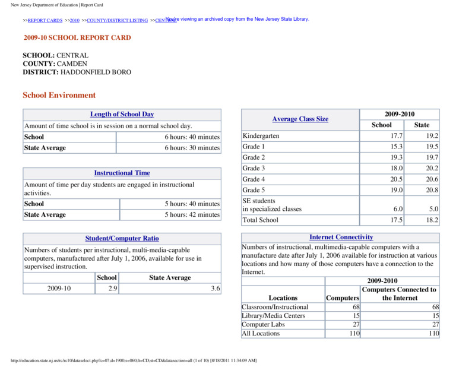The image size is (475, 367).
Task: Click Grade 3 school class size 18.0
Action: point(396,168)
